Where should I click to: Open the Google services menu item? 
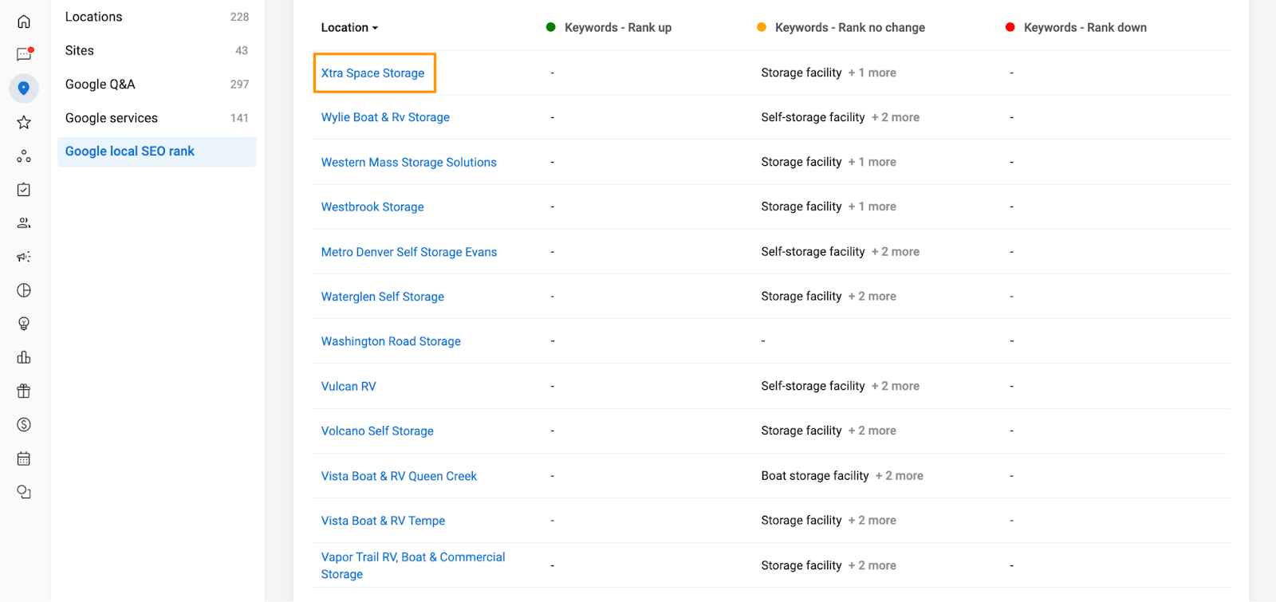[157, 118]
